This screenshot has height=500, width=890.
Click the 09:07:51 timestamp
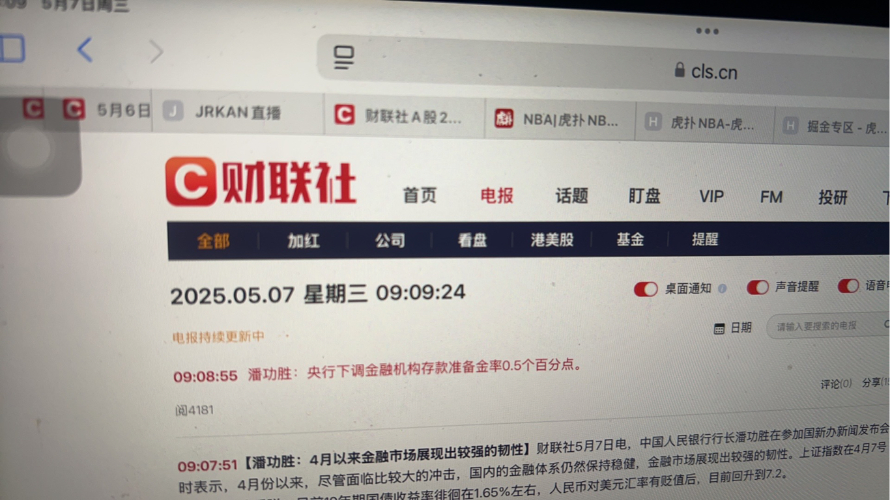pos(208,465)
